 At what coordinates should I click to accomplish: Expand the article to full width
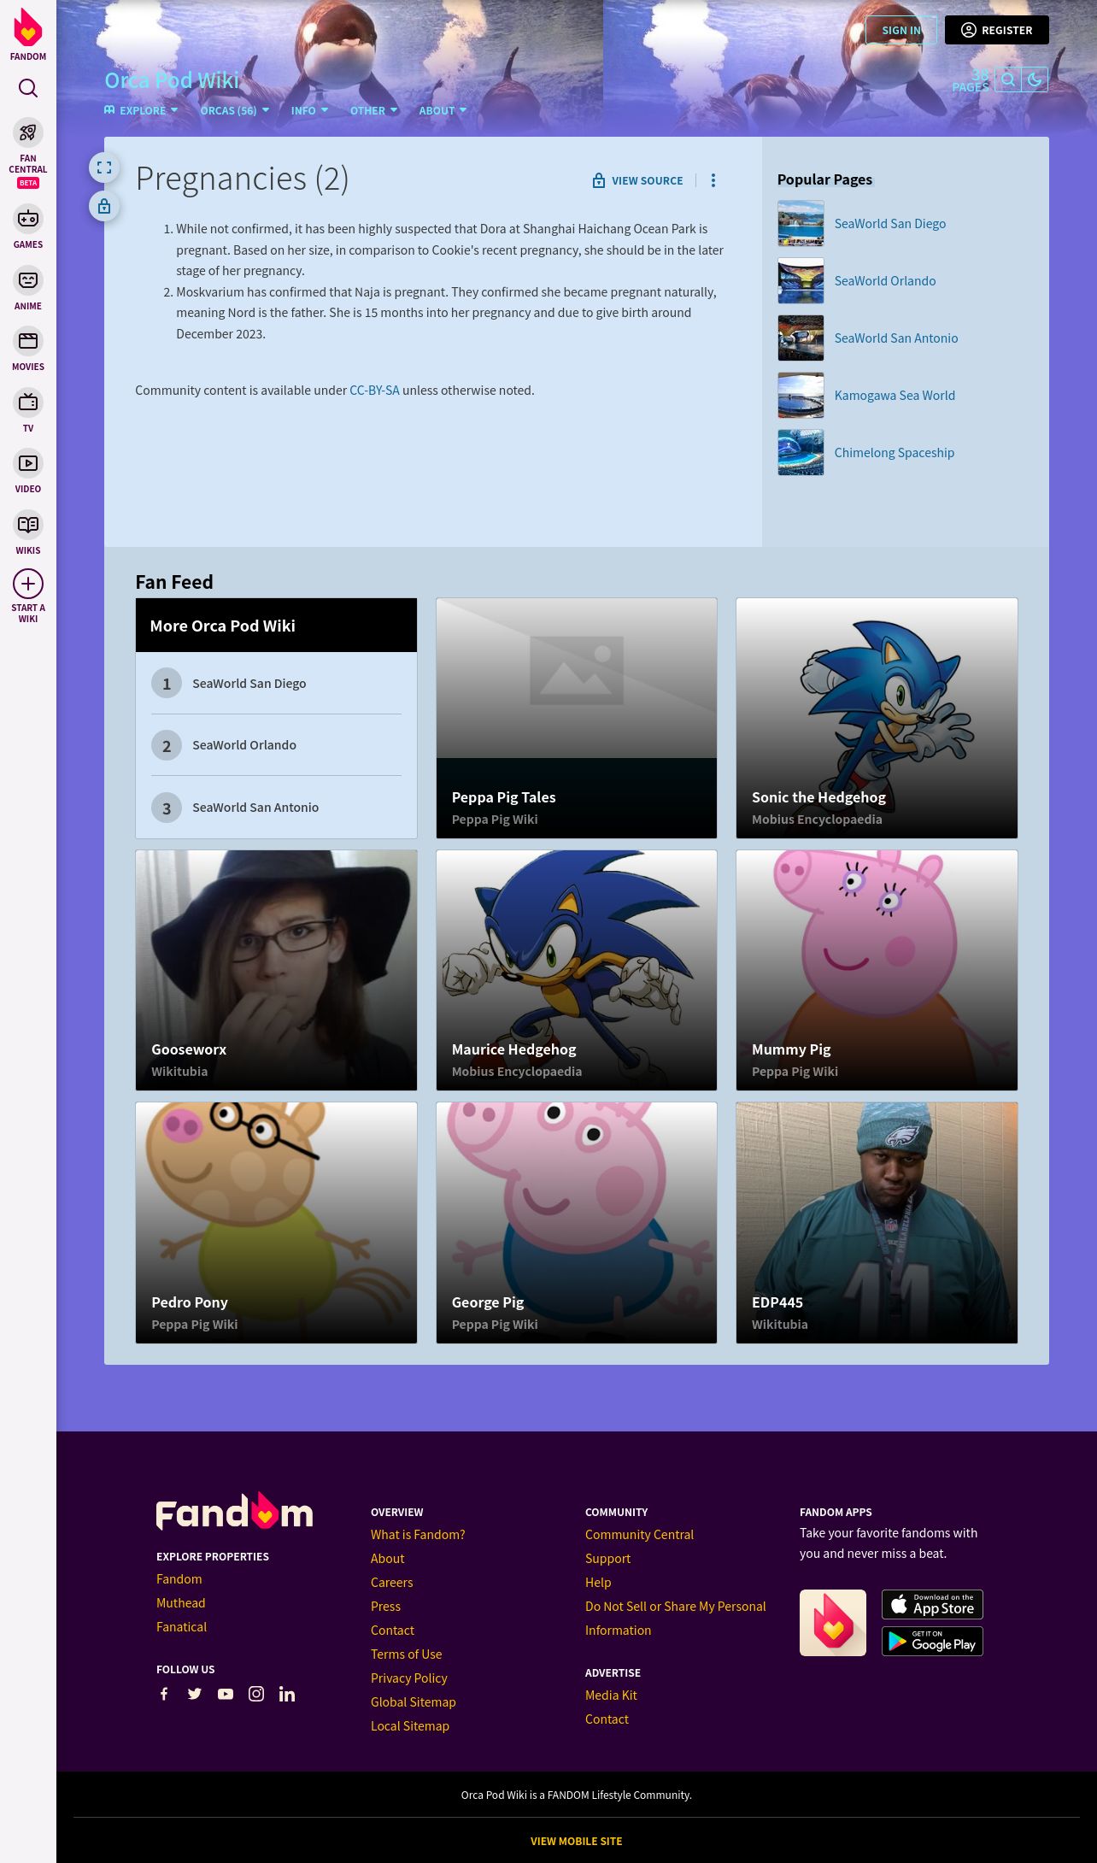click(x=104, y=167)
